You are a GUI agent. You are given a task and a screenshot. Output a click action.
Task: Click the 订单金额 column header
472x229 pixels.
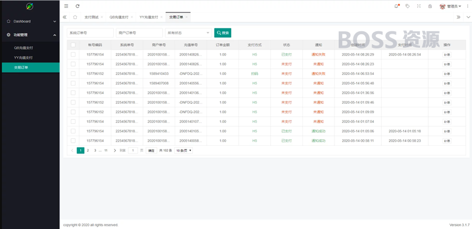(223, 45)
